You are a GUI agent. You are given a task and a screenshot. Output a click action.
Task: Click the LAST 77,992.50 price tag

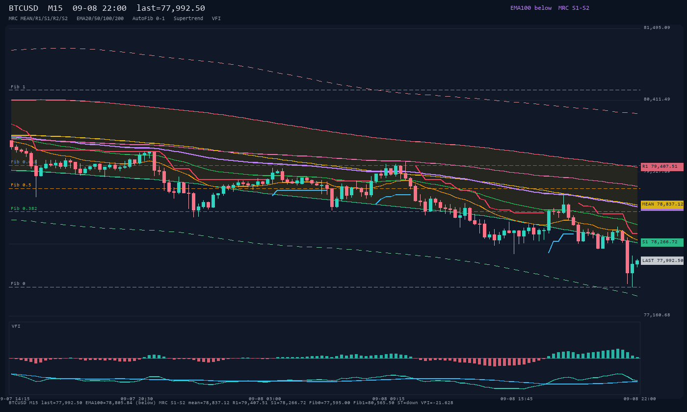tap(662, 261)
